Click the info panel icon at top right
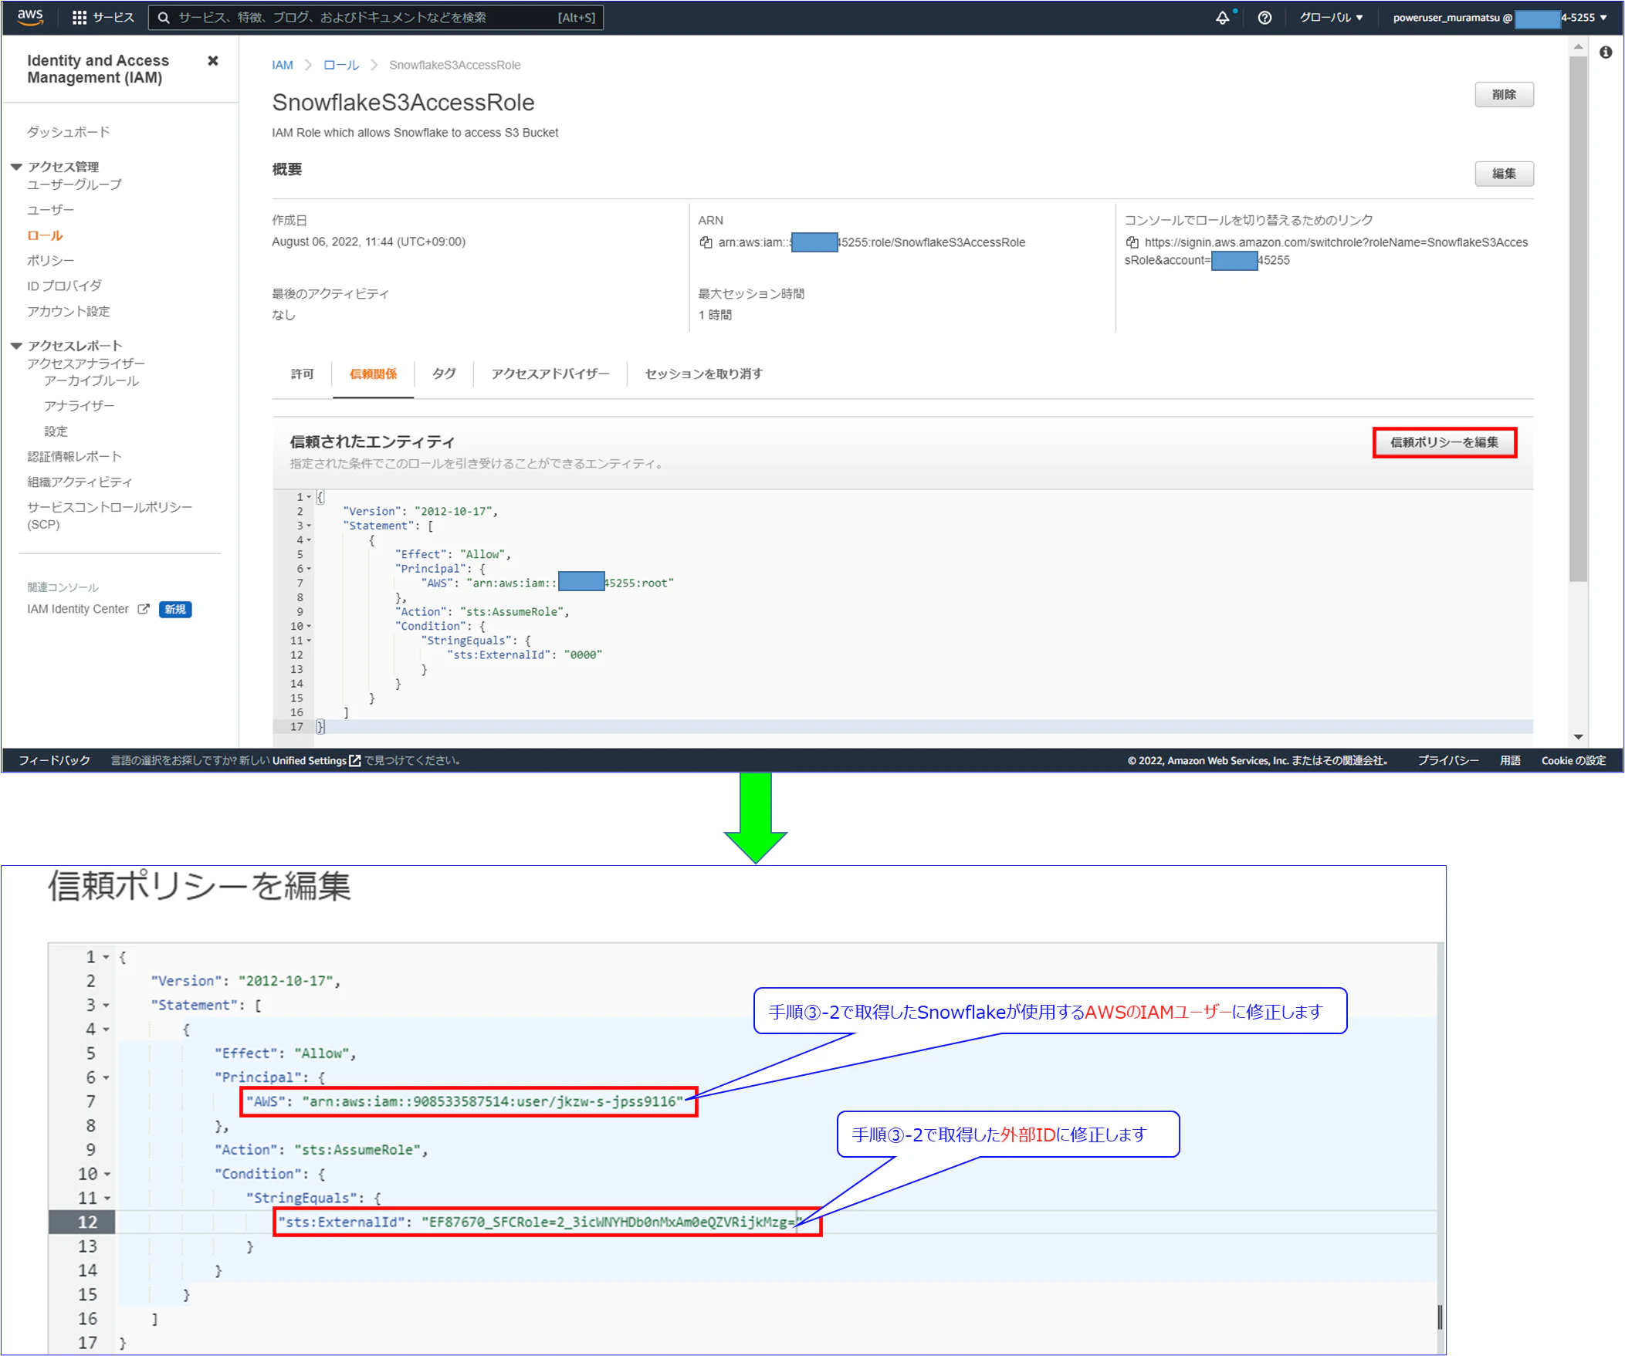Viewport: 1625px width, 1356px height. (1606, 52)
